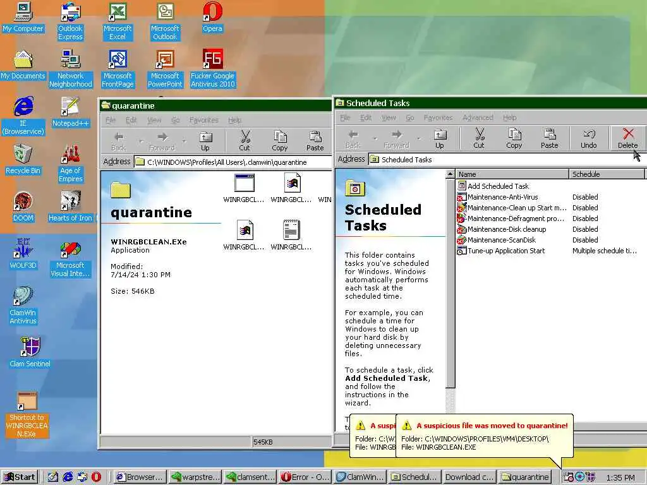Select the ClamWin Antivirus desktop icon
This screenshot has height=485, width=647.
[x=23, y=305]
